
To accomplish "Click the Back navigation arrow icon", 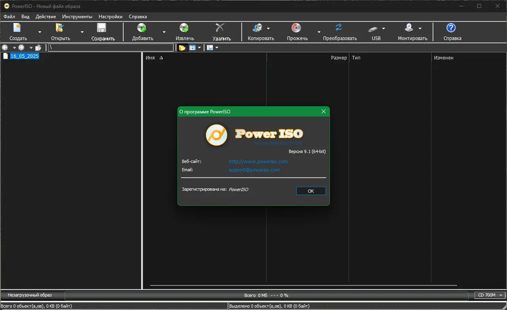I will click(x=5, y=48).
